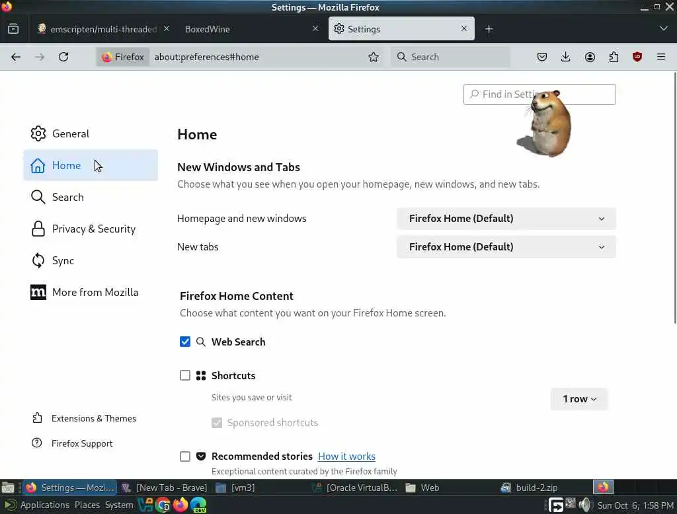Click the clock showing Sun Oct 6
Viewport: 677px width, 514px height.
pyautogui.click(x=635, y=505)
